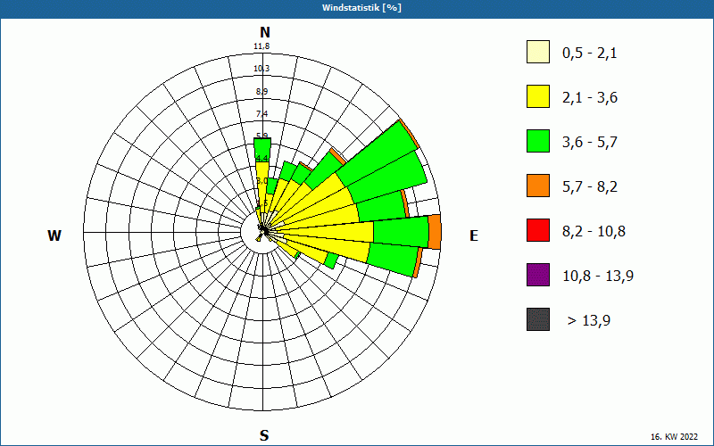Viewport: 714px width, 446px height.
Task: Click the E compass label
Action: [474, 235]
